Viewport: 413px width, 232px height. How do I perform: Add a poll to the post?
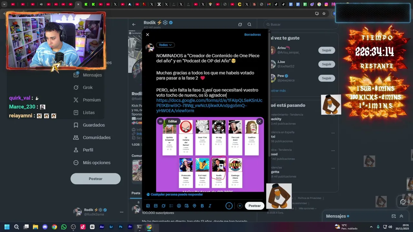pos(171,206)
